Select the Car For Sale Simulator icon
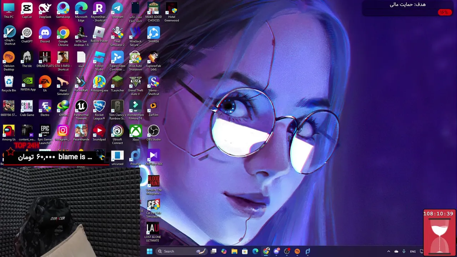The height and width of the screenshot is (257, 457). [154, 209]
